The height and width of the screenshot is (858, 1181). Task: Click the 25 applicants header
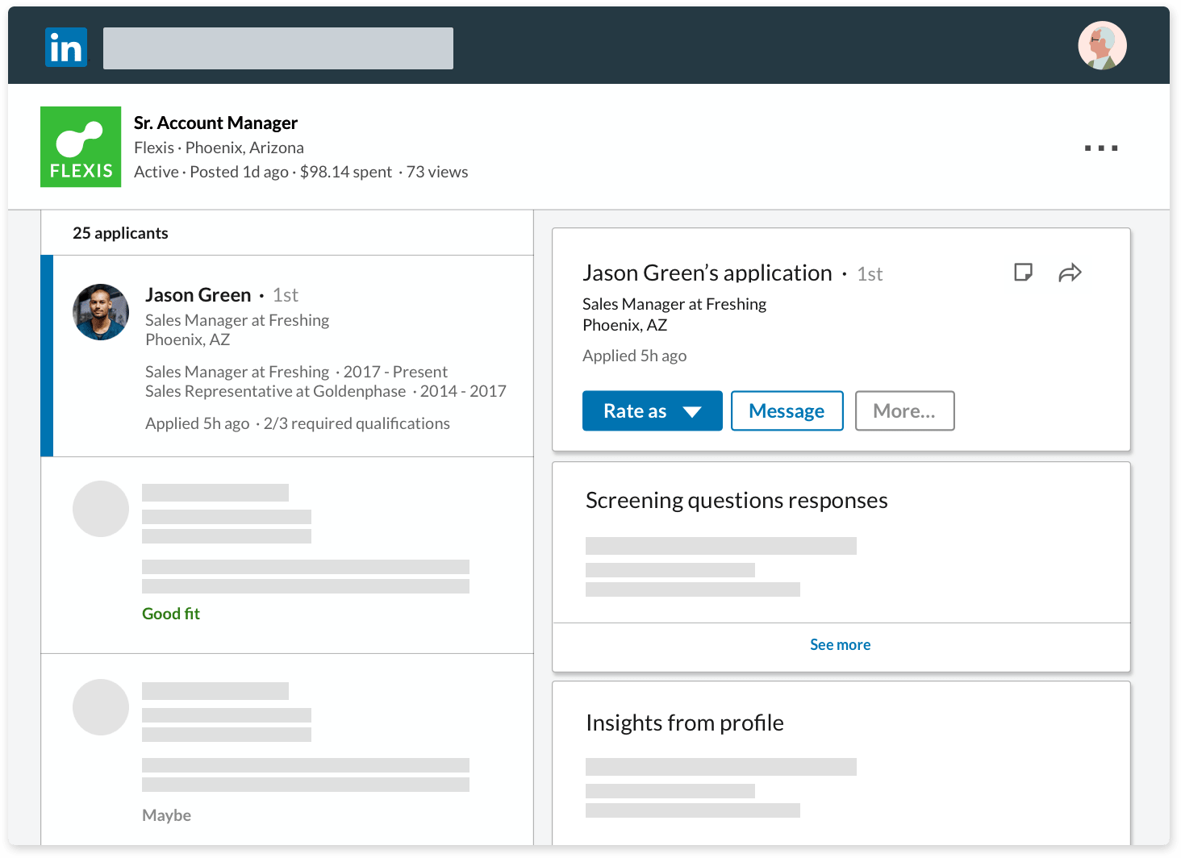[120, 233]
